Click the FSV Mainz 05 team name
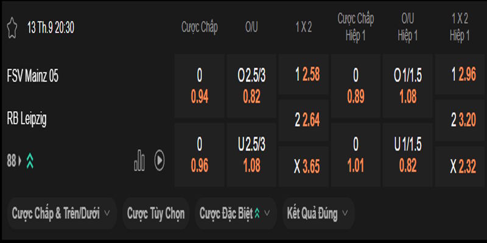The height and width of the screenshot is (243, 487). (x=33, y=76)
